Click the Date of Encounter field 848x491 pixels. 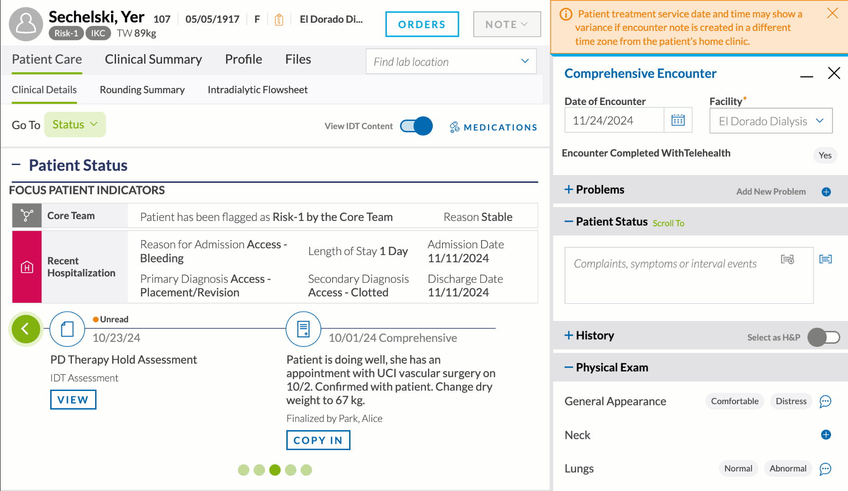614,120
